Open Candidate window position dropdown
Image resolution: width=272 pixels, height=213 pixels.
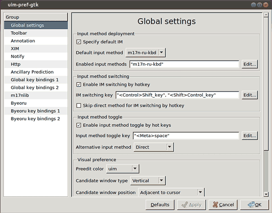click(x=171, y=192)
